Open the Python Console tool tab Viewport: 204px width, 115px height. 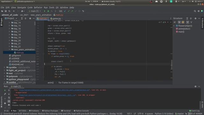tap(81, 111)
